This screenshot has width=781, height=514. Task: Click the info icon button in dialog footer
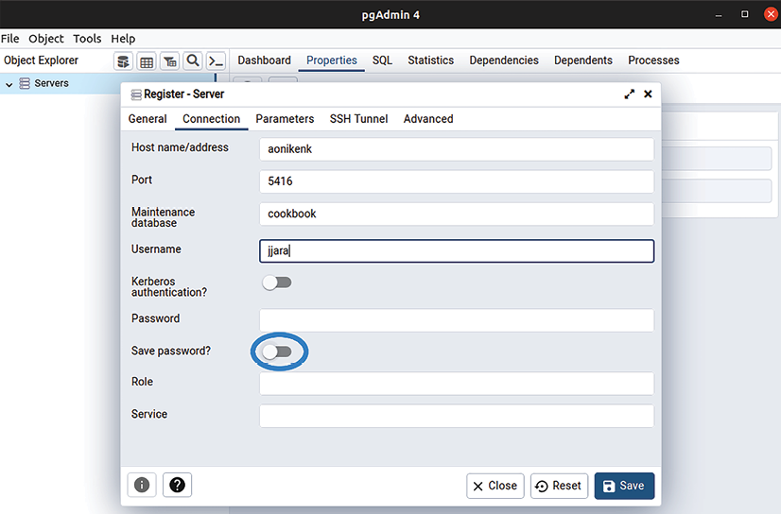(142, 485)
